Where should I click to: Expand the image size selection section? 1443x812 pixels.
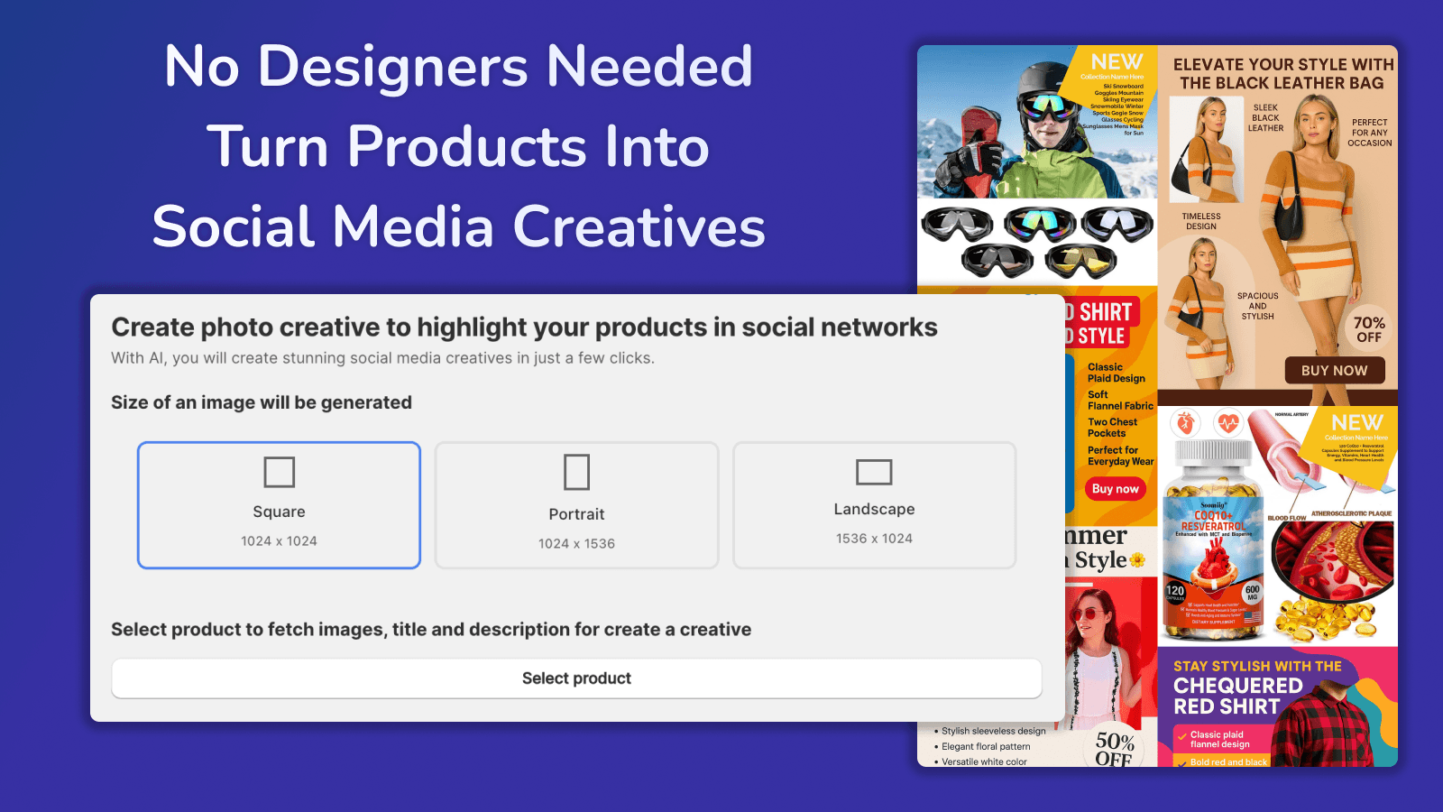[262, 402]
